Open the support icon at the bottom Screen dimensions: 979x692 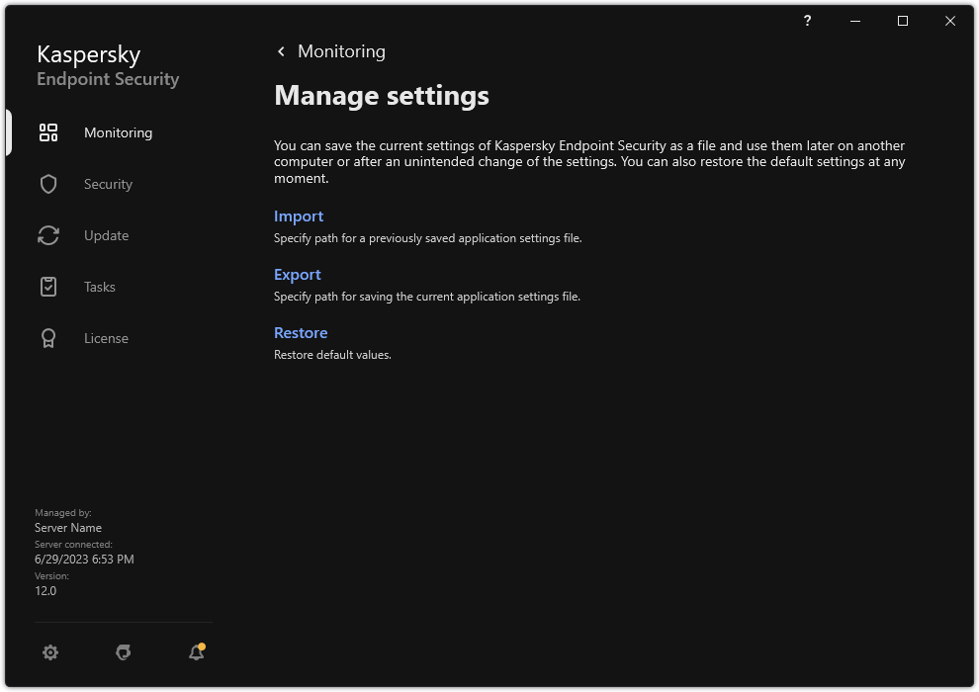(123, 652)
